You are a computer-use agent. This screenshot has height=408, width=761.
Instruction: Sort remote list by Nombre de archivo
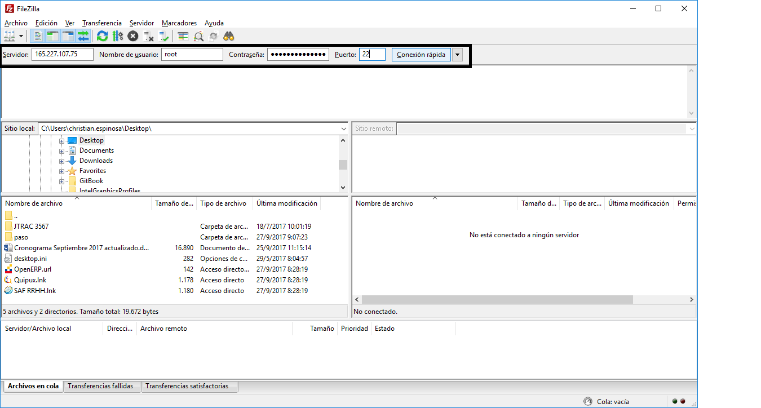[x=435, y=203]
